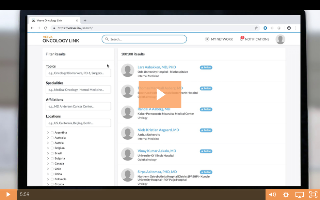
Task: Open Niels Kristian Aagaard profile link
Action: coord(158,130)
